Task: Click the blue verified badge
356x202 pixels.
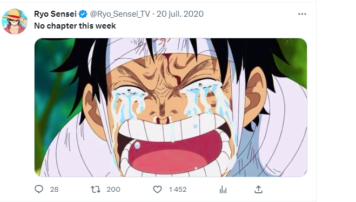Action: [x=83, y=14]
